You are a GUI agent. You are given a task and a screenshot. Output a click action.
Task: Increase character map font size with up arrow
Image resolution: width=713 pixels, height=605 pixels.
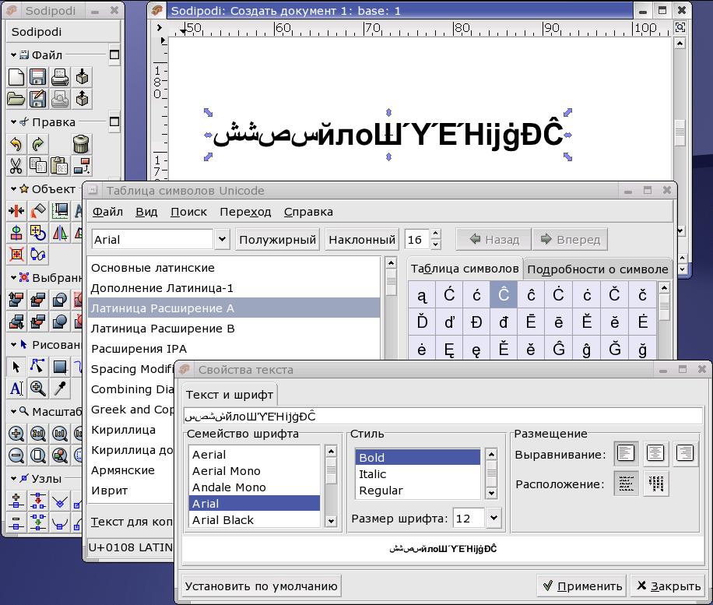tap(436, 234)
